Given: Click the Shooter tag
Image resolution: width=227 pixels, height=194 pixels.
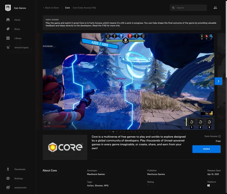Looking at the screenshot, I should point(99,185).
